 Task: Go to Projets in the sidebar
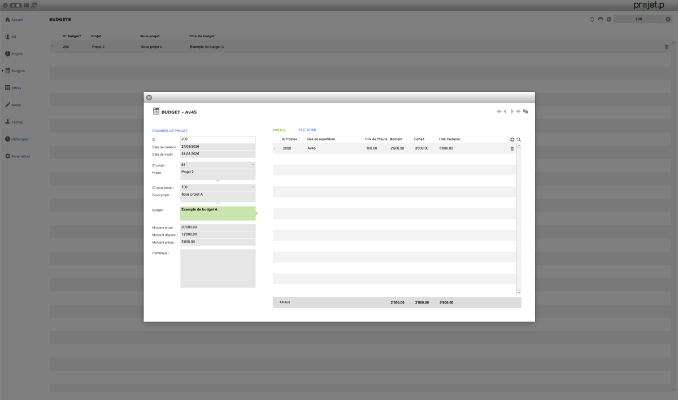point(14,54)
